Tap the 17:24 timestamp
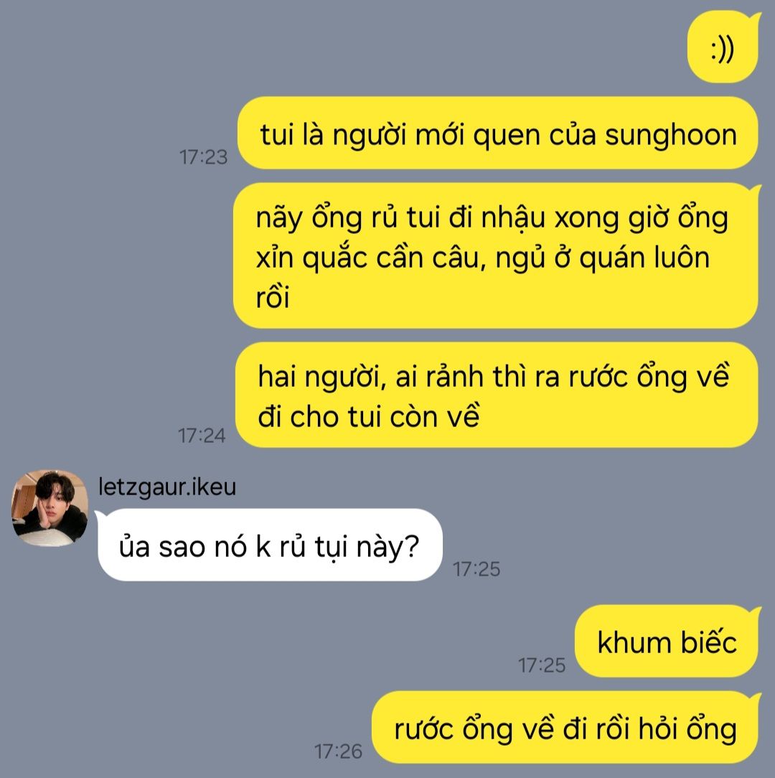The width and height of the screenshot is (775, 778). click(202, 436)
